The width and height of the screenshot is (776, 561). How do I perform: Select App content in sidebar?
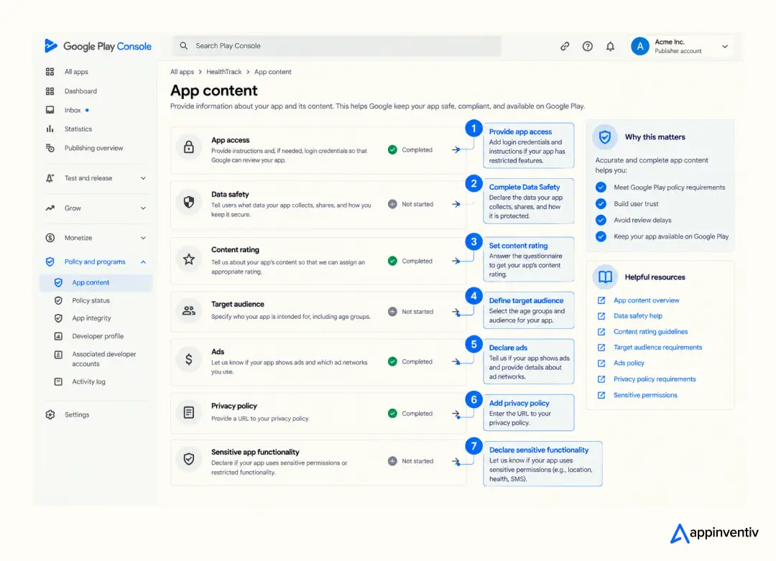(x=96, y=282)
